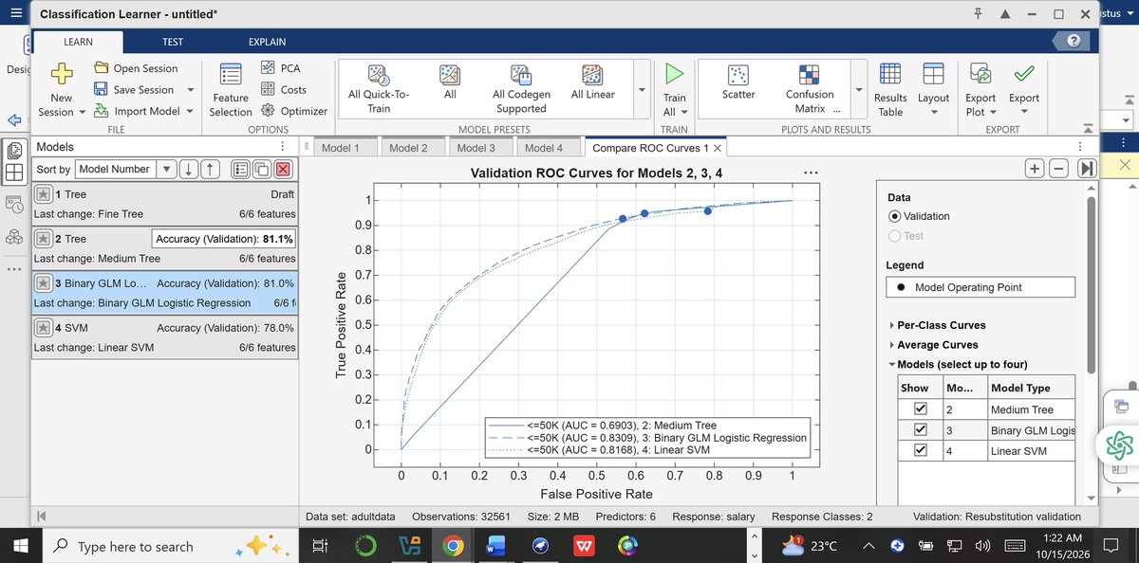
Task: Choose All Quick-To-Train preset
Action: coord(379,89)
